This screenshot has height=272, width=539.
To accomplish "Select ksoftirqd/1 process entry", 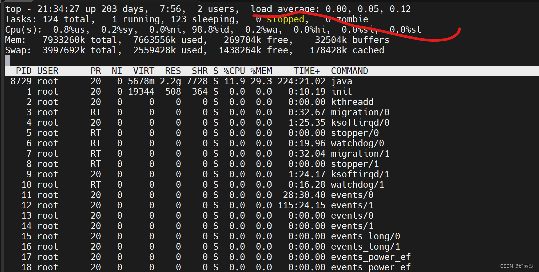I will (360, 174).
